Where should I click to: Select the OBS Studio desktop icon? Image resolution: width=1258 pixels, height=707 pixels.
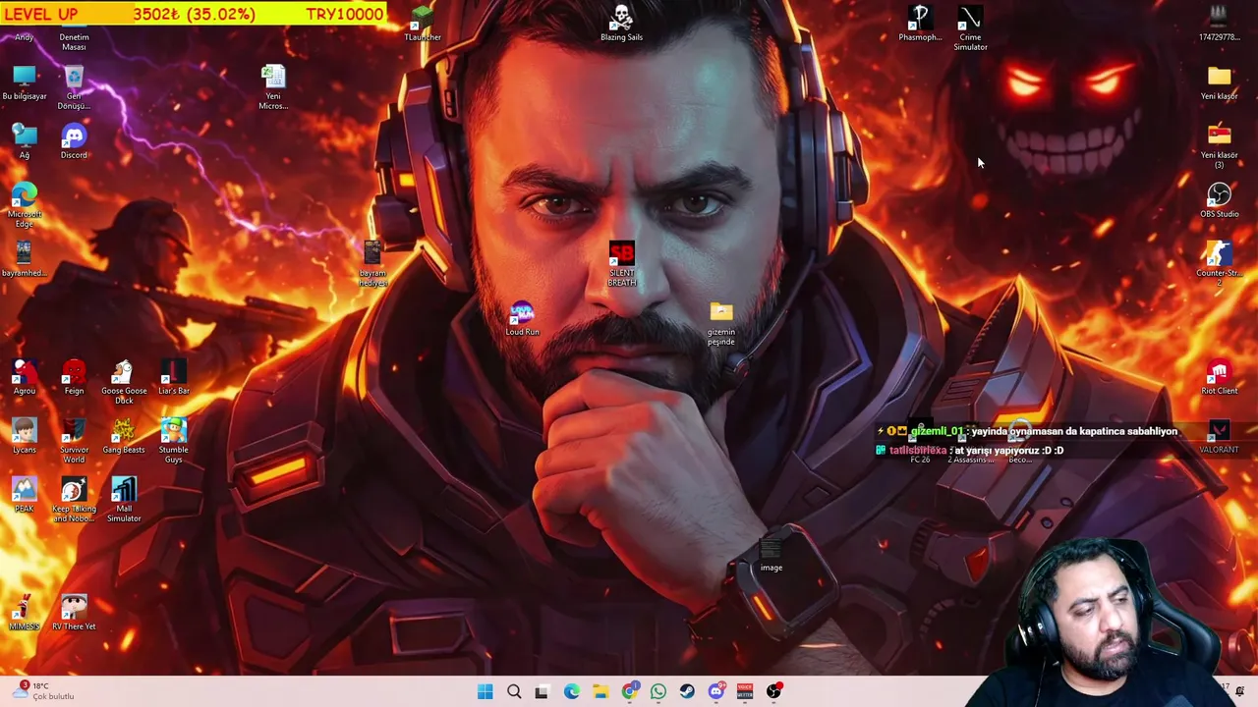[x=1219, y=200]
